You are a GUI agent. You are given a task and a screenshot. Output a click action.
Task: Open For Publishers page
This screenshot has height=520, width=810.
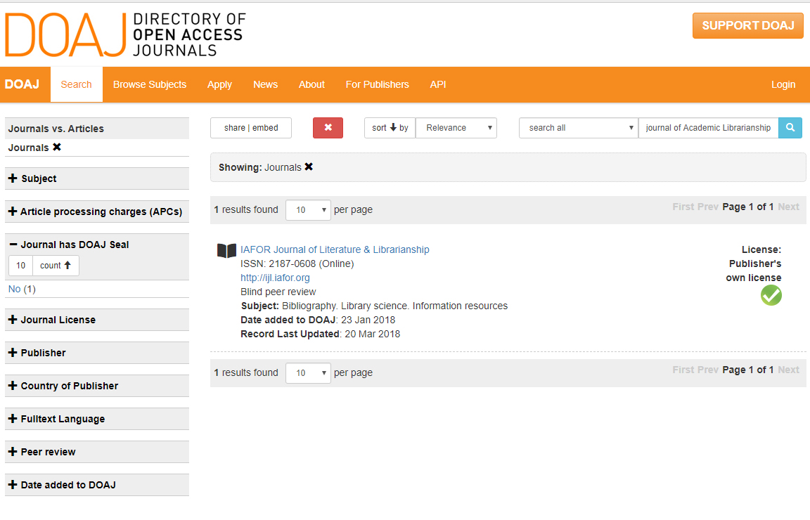pyautogui.click(x=377, y=85)
